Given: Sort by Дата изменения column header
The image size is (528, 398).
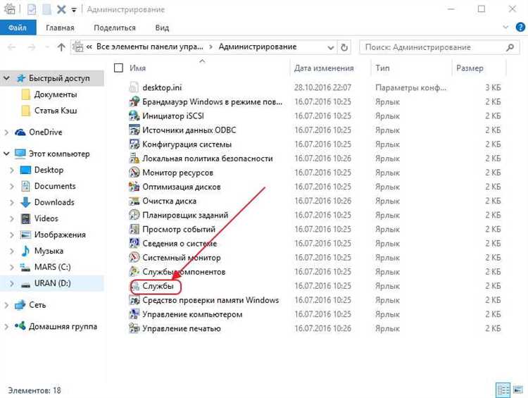Looking at the screenshot, I should (322, 68).
